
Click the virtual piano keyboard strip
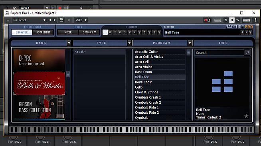(132, 130)
